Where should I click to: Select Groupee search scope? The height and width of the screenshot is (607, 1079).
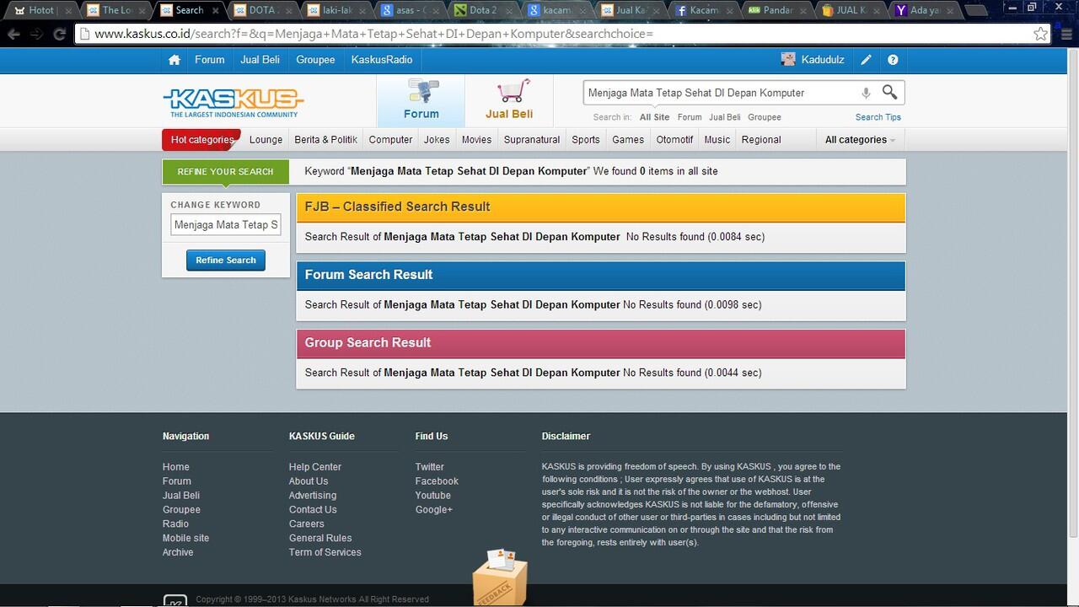coord(765,117)
